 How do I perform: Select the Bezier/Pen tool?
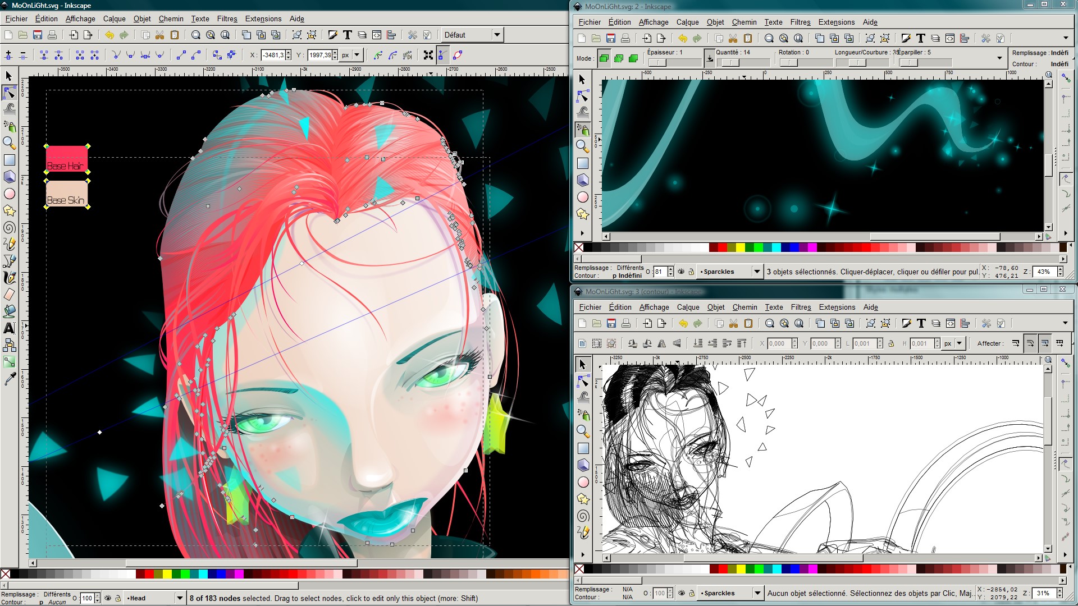point(10,260)
